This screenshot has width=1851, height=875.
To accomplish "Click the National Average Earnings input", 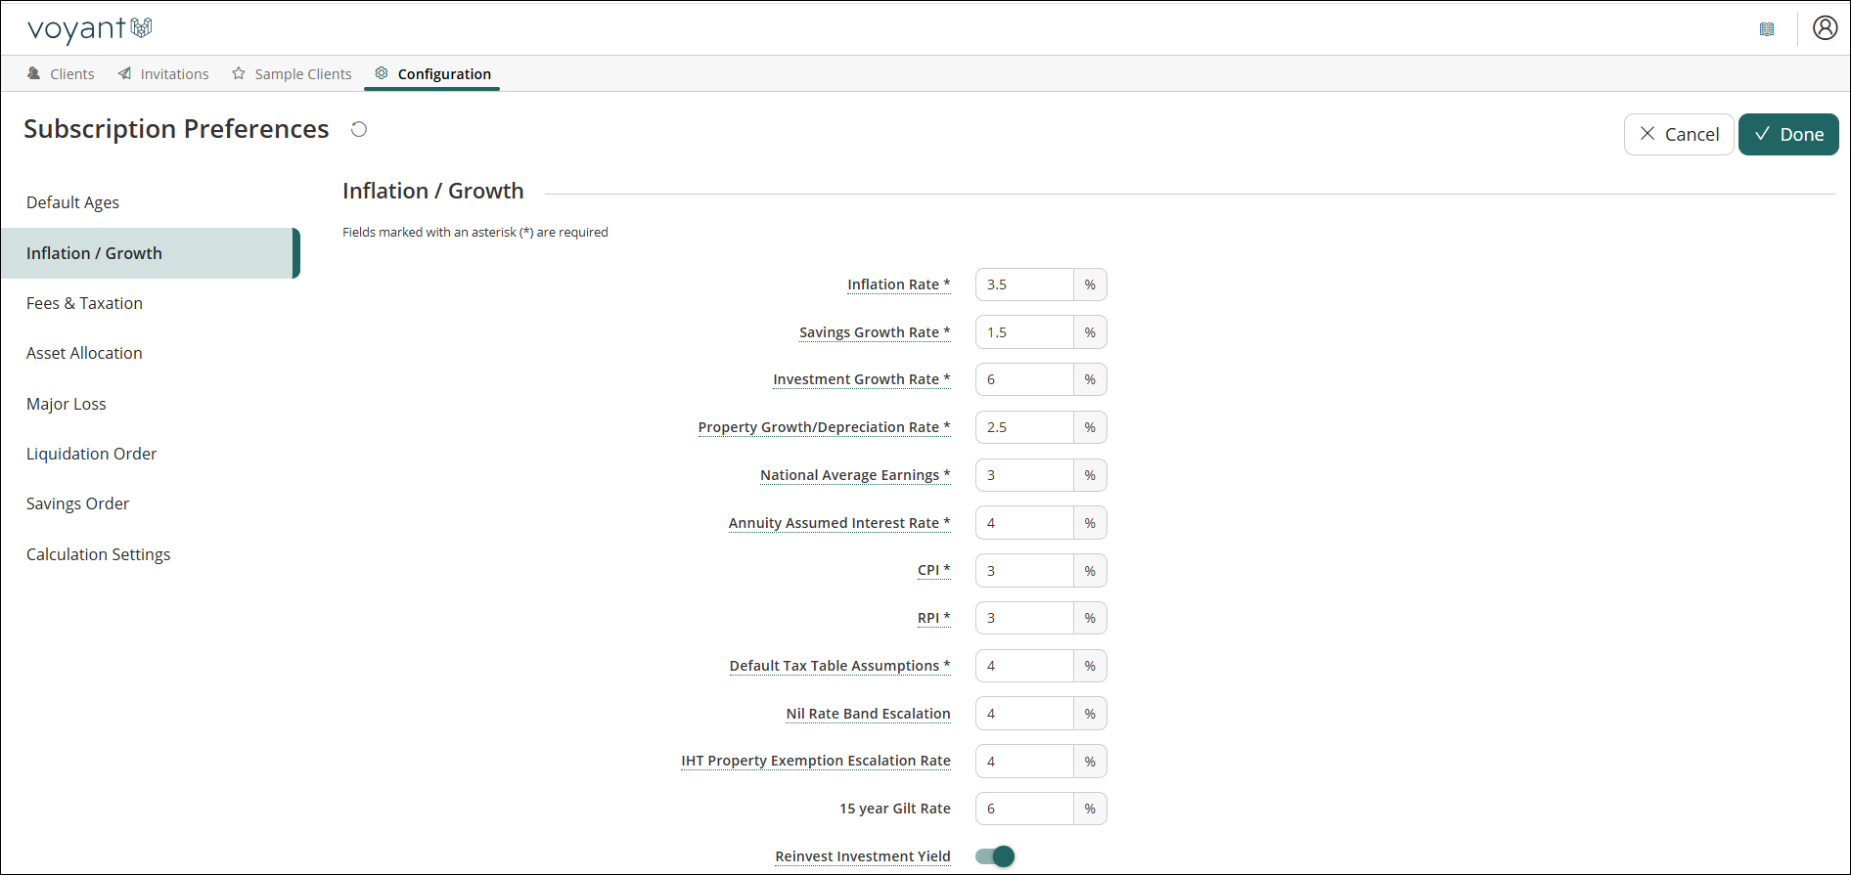I will coord(1024,475).
